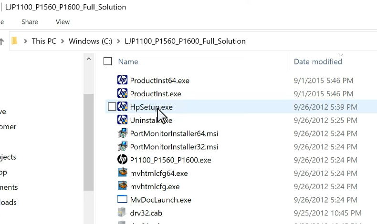Open the Date modified column dropdown arrow

pos(341,55)
